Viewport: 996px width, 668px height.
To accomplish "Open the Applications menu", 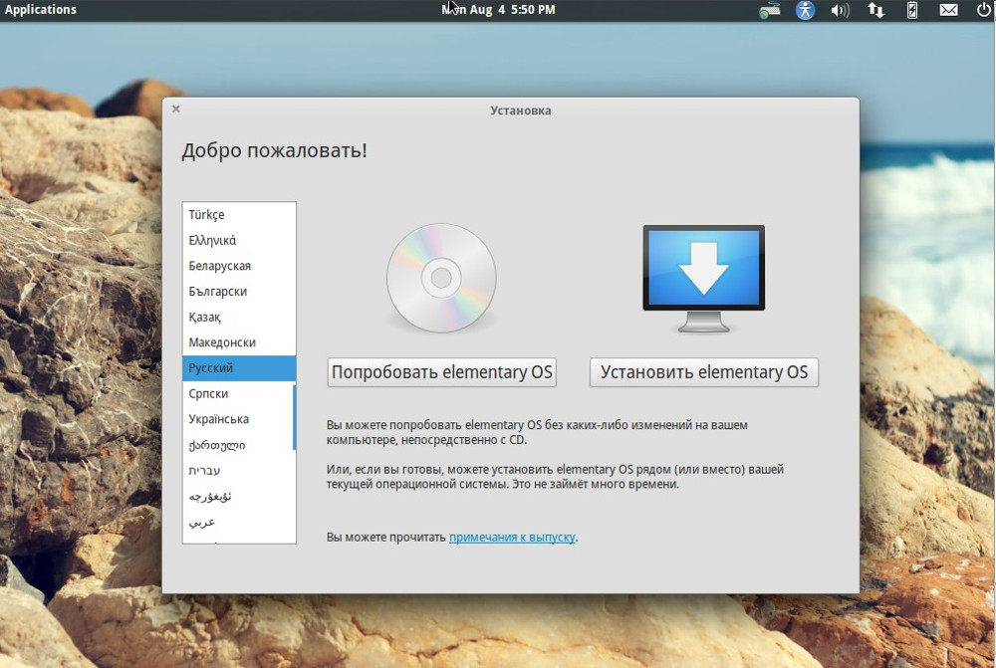I will click(40, 10).
